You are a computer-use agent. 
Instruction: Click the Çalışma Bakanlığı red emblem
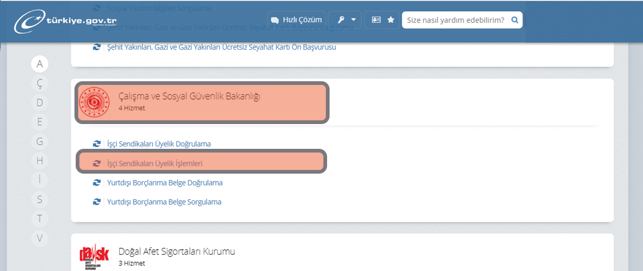(94, 102)
